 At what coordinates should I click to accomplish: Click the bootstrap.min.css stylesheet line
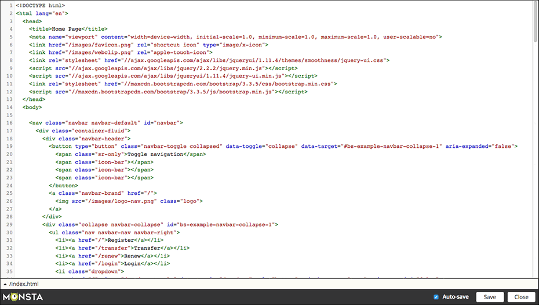(x=183, y=83)
